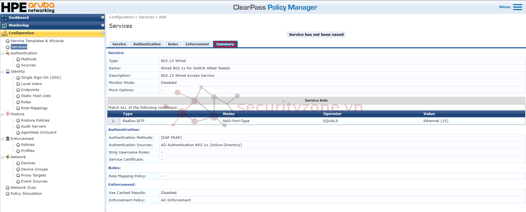
Task: Open Configuration breadcrumb link
Action: click(x=121, y=17)
